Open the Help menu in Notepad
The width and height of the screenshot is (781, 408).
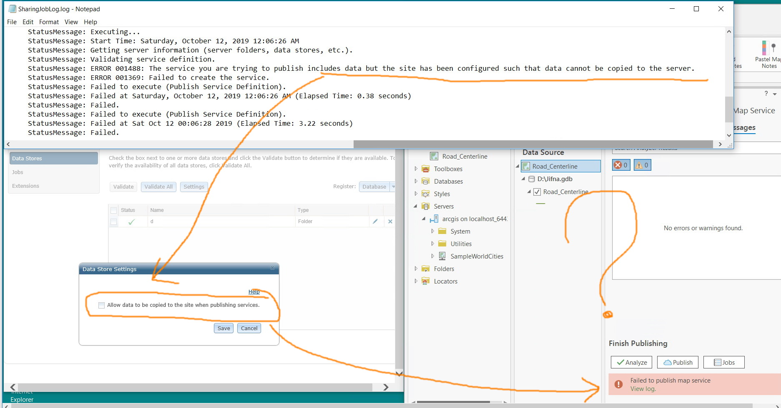point(90,22)
